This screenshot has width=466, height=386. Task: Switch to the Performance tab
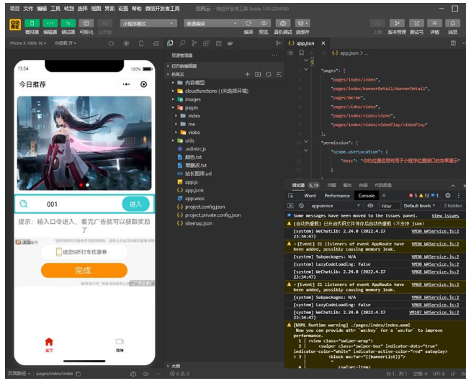(337, 196)
